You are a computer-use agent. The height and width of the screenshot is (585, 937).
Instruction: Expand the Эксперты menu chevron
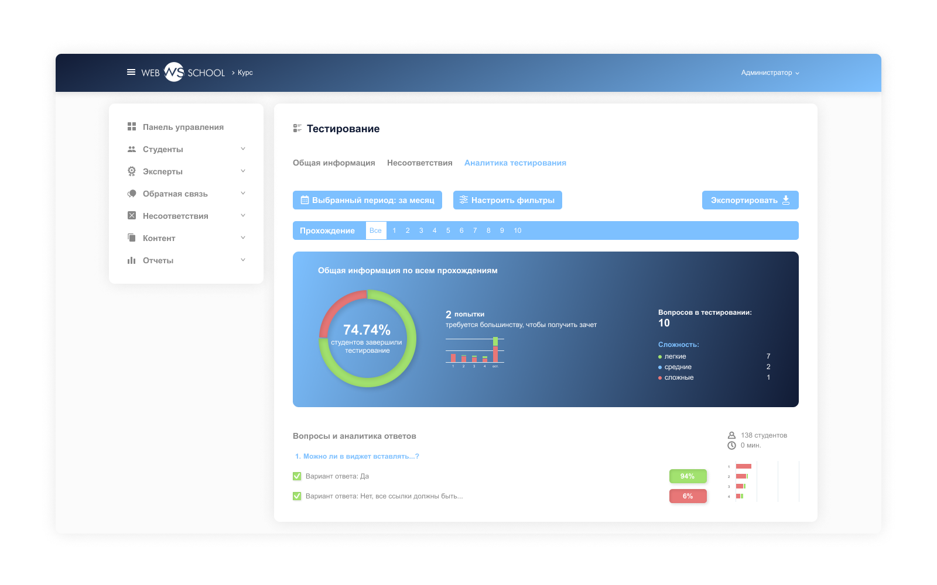(x=243, y=171)
